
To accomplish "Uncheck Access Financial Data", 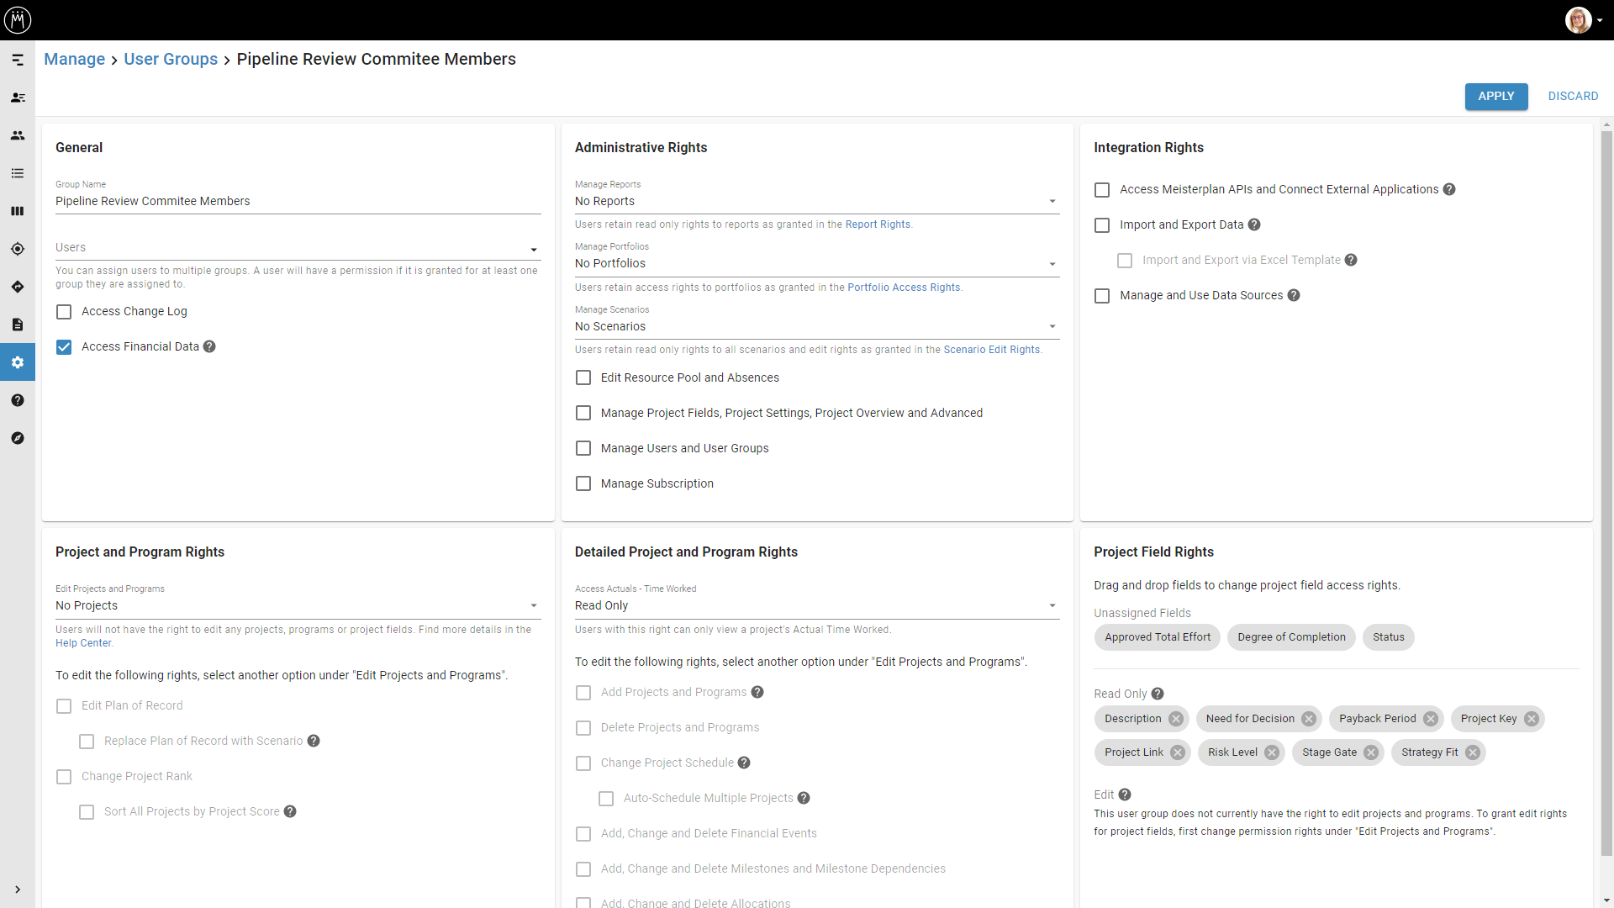I will pos(64,347).
